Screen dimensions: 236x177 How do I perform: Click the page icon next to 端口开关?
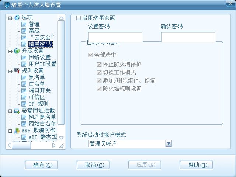24,91
